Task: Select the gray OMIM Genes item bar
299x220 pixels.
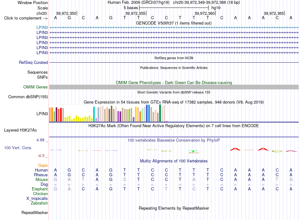Action: 174,87
